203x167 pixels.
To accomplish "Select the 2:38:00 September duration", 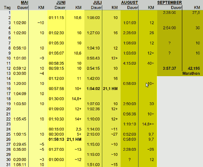I will tap(170, 13).
